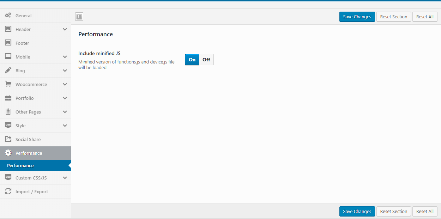Click the Woocommerce shopping cart icon
Image resolution: width=441 pixels, height=219 pixels.
point(8,84)
